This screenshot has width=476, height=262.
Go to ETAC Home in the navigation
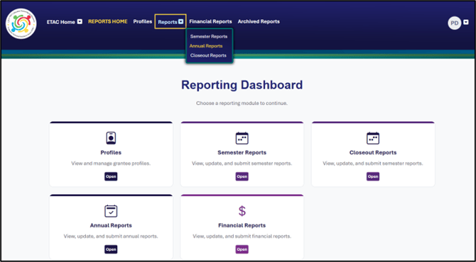pos(60,22)
